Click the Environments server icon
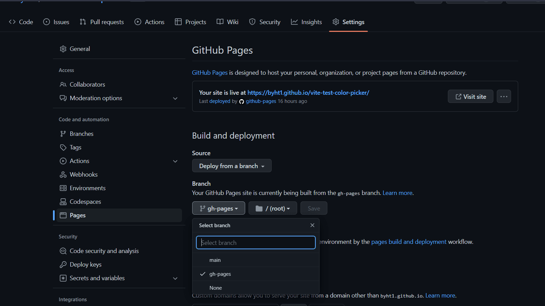This screenshot has width=545, height=306. (x=63, y=188)
